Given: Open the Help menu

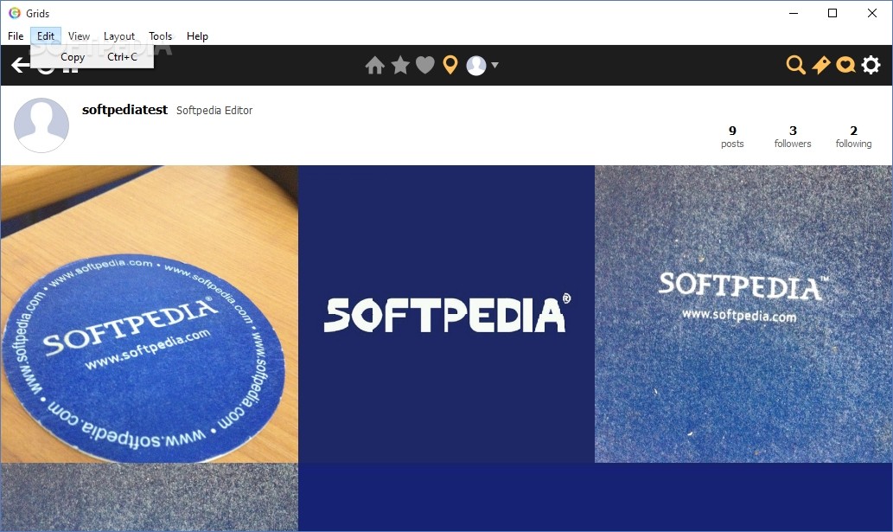Looking at the screenshot, I should (x=198, y=35).
